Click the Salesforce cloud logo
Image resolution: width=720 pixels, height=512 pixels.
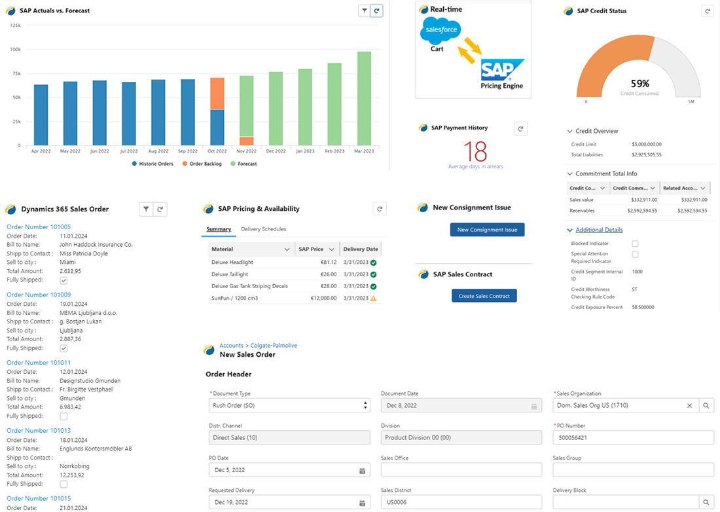tap(441, 30)
